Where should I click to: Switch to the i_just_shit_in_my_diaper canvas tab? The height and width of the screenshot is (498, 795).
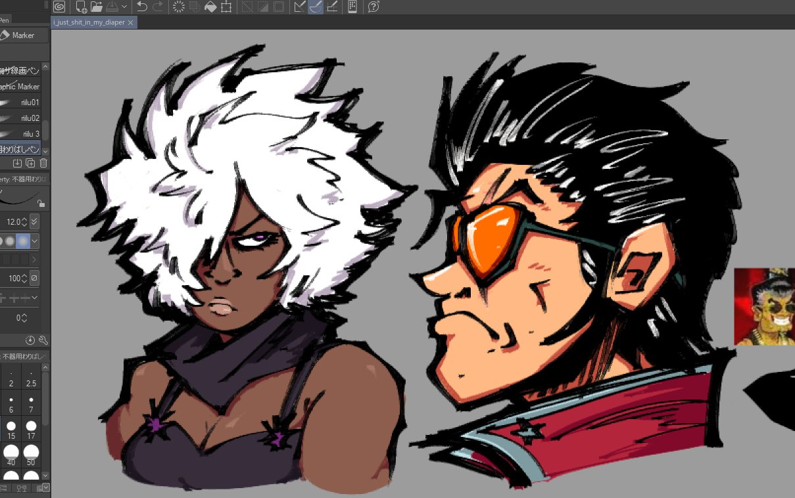(89, 22)
